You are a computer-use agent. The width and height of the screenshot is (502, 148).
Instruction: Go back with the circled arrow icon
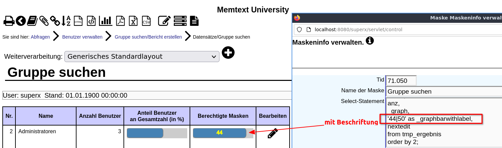click(x=21, y=21)
